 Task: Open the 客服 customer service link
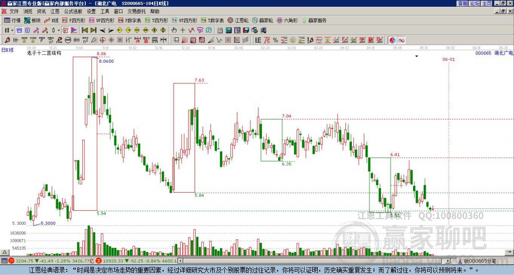(462, 4)
